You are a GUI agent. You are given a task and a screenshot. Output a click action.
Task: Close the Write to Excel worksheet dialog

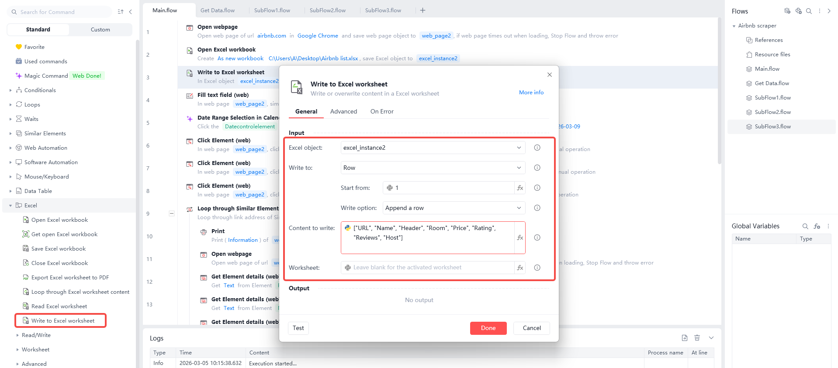click(550, 75)
